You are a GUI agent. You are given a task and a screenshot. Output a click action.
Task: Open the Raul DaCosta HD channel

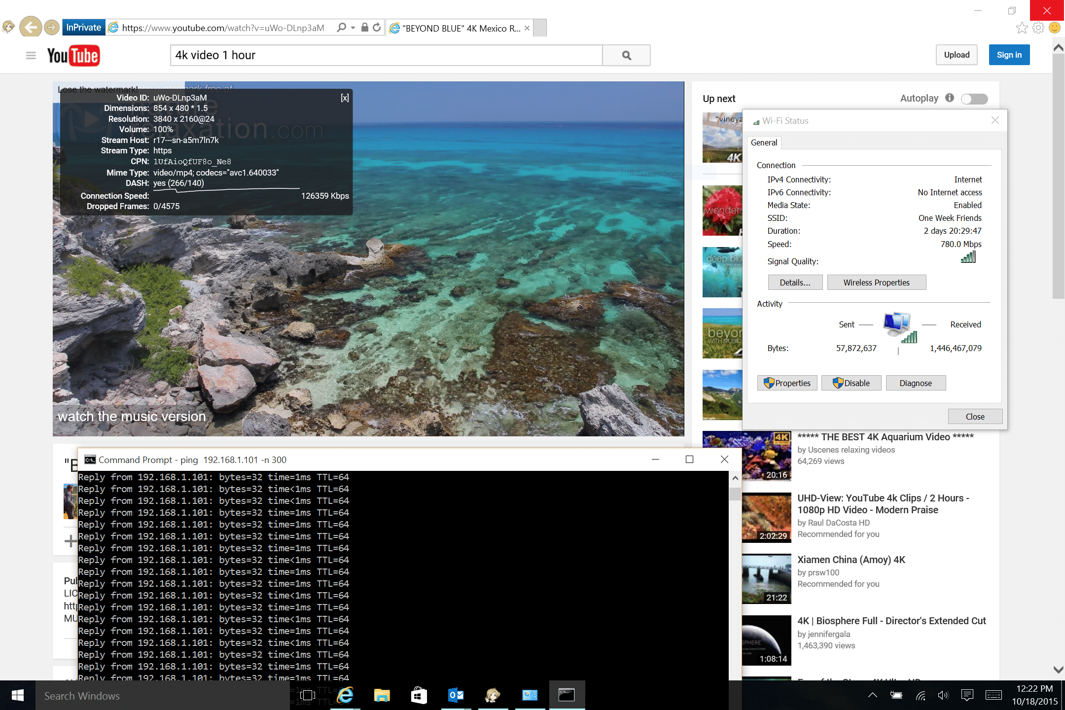click(x=839, y=523)
